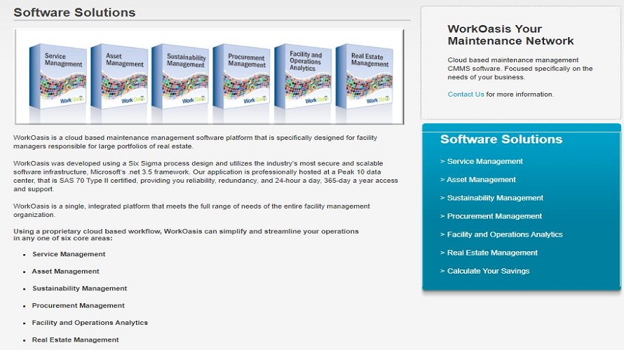
Task: Select Real Estate Management in the bulleted list
Action: click(76, 339)
